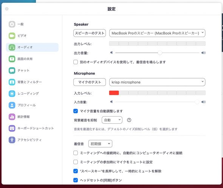This screenshot has width=223, height=188.
Task: Enable separate audio device for ringtone checkbox
Action: (x=76, y=62)
